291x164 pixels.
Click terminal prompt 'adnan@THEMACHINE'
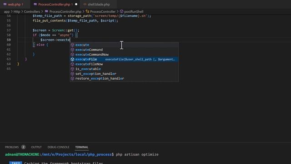click(x=22, y=154)
